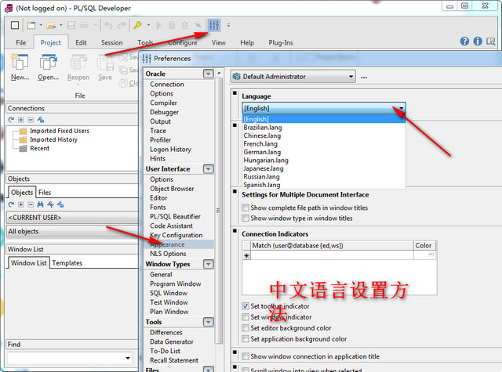Screen dimensions: 502x372
Task: Click the Print toolbar icon
Action: [x=84, y=25]
